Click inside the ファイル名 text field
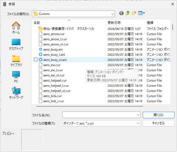The height and width of the screenshot is (152, 177). 99,115
